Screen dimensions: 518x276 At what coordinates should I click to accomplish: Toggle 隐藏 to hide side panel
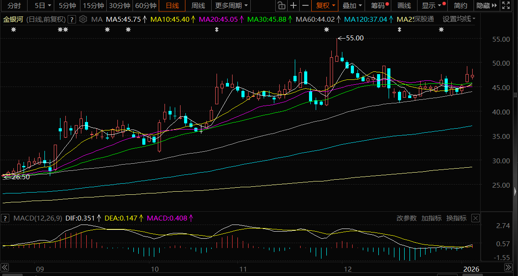[487, 6]
